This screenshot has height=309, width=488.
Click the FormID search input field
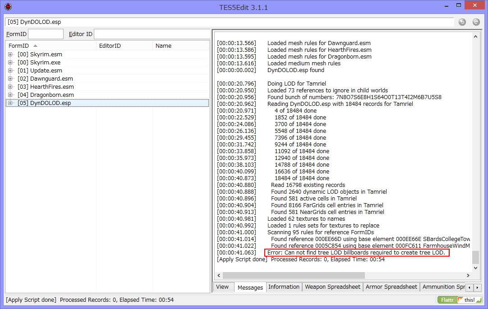pos(46,34)
